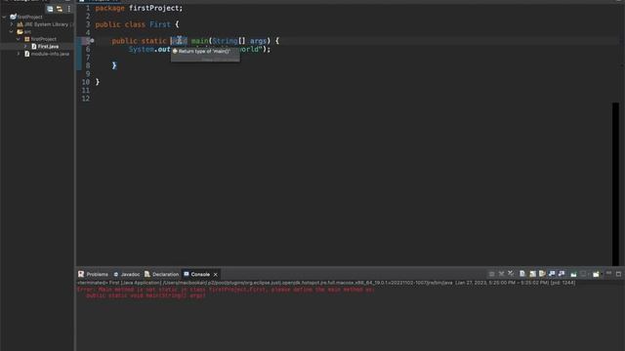Click the red error message in console

(x=226, y=292)
